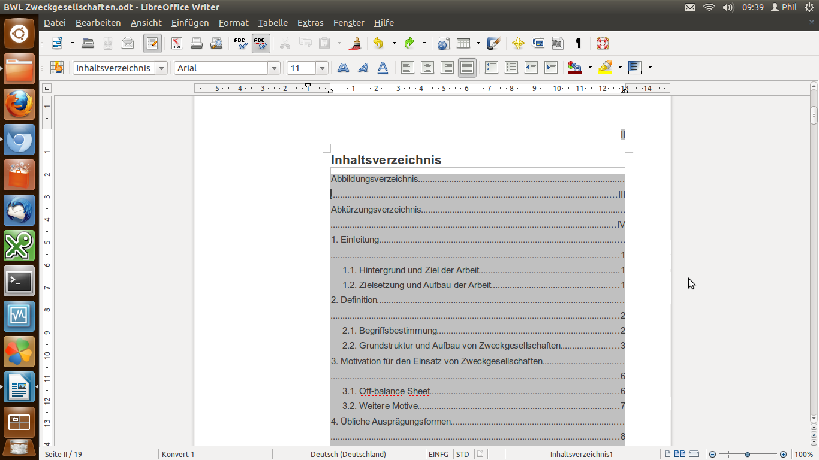Viewport: 819px width, 460px height.
Task: Undo the last action
Action: coord(378,43)
